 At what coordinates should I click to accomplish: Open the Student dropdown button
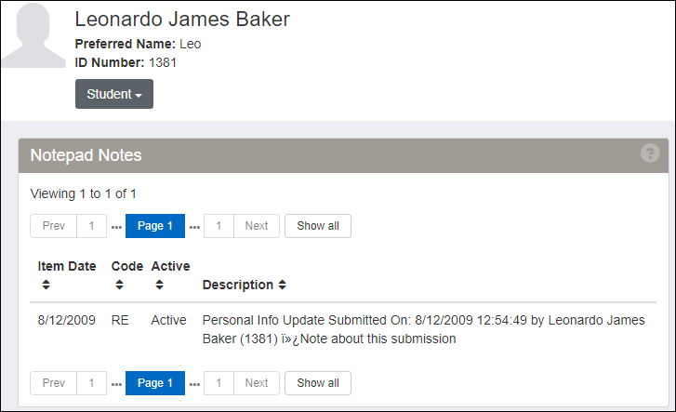click(113, 94)
